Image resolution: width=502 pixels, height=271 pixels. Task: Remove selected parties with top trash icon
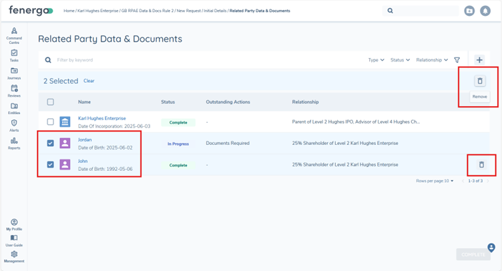479,81
